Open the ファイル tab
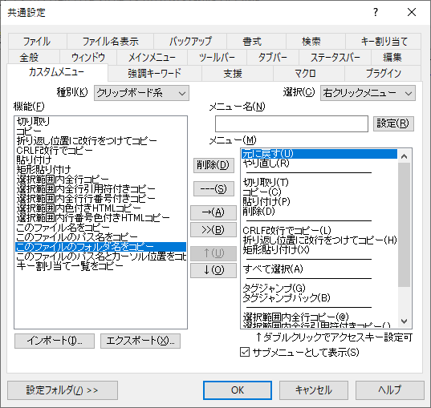The width and height of the screenshot is (431, 408). (38, 42)
